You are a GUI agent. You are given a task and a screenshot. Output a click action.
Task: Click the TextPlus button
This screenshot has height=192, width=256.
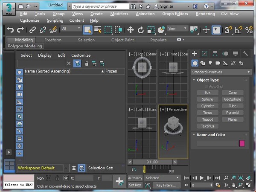(x=207, y=126)
